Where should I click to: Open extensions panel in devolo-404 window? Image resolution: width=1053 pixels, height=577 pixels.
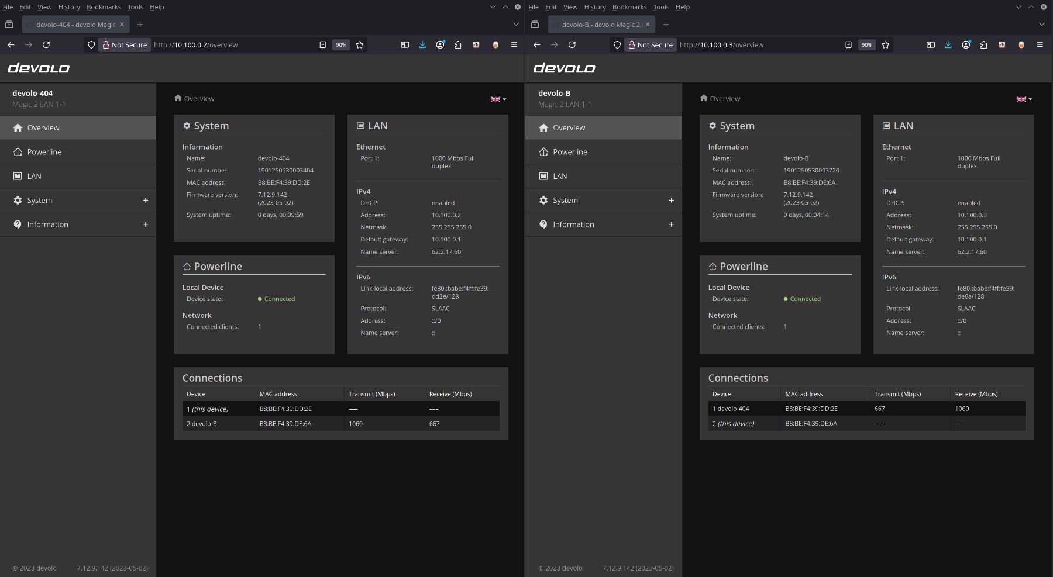(458, 44)
